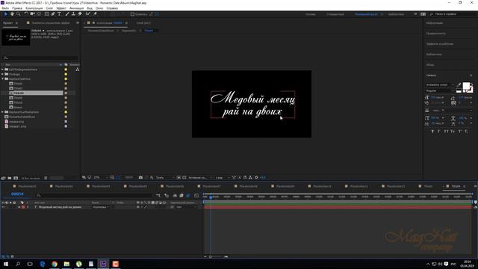Switch to the Effect Controls panel tab
The image size is (478, 269).
point(51,23)
